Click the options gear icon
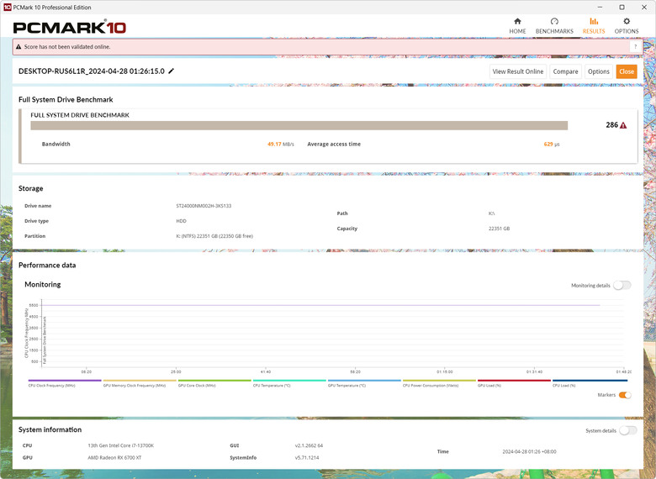 (x=627, y=21)
